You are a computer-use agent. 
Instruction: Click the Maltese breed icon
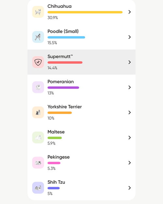tap(38, 137)
